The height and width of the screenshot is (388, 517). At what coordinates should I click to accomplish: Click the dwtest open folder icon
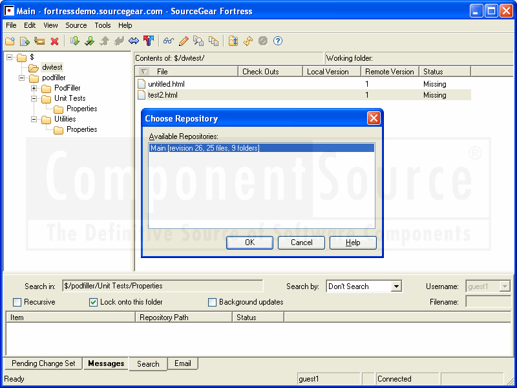click(34, 68)
